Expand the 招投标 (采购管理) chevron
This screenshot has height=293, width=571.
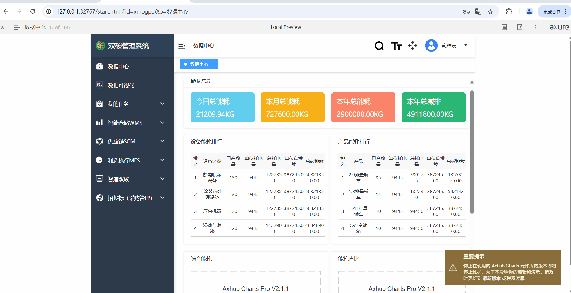point(163,198)
